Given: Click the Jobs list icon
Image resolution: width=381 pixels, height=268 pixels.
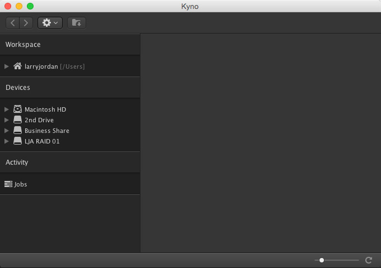Looking at the screenshot, I should pyautogui.click(x=8, y=184).
